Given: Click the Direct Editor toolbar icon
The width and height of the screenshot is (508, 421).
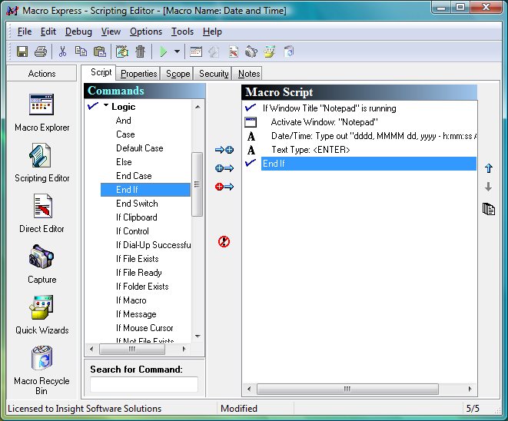Looking at the screenshot, I should pyautogui.click(x=234, y=51).
